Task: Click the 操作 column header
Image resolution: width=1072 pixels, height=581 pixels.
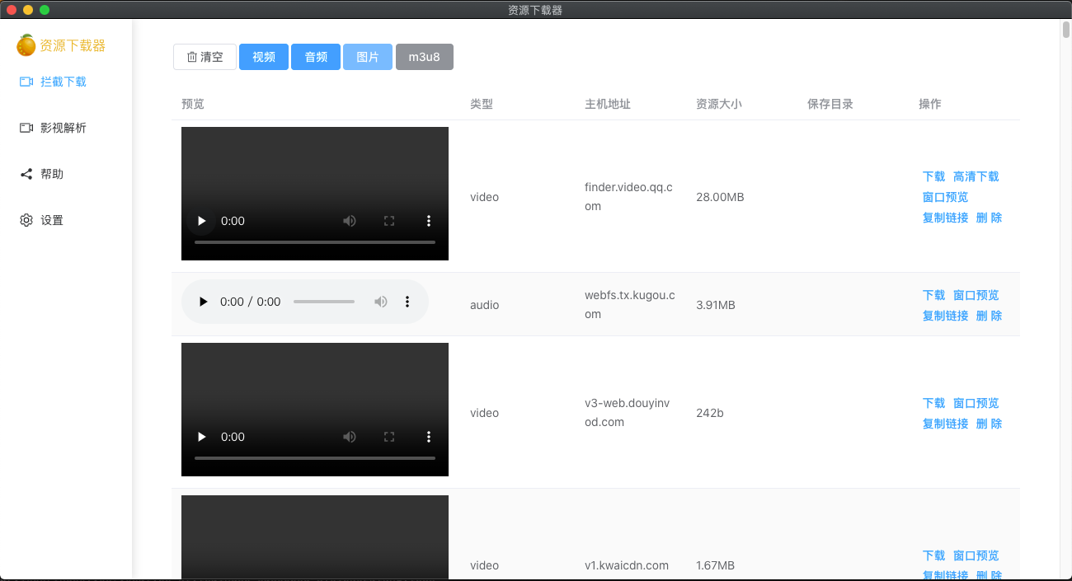Action: tap(930, 104)
